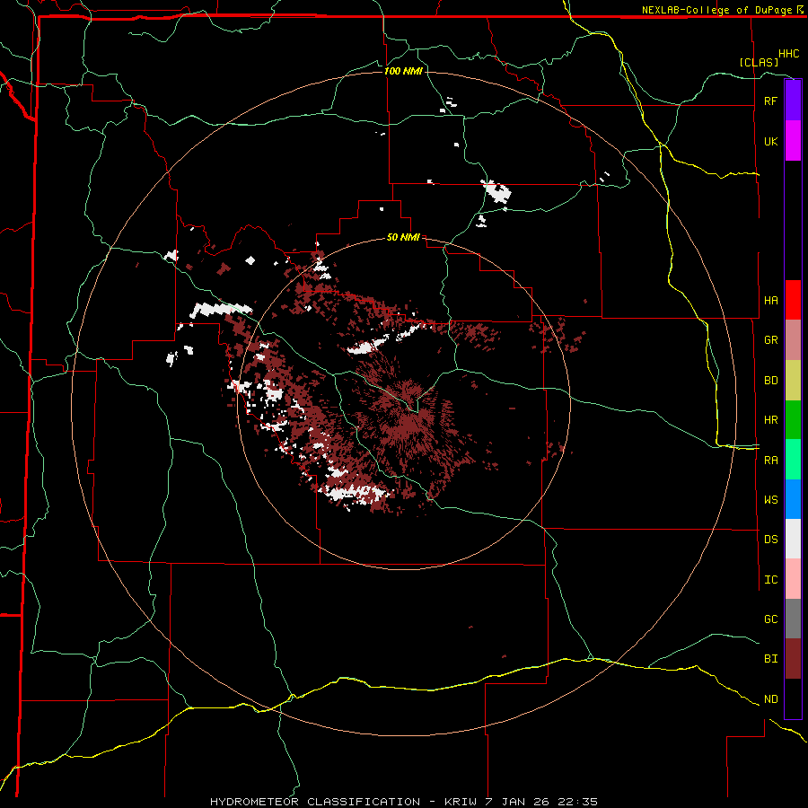Viewport: 808px width, 808px height.
Task: Click the WS blue legend swatch
Action: pos(793,499)
